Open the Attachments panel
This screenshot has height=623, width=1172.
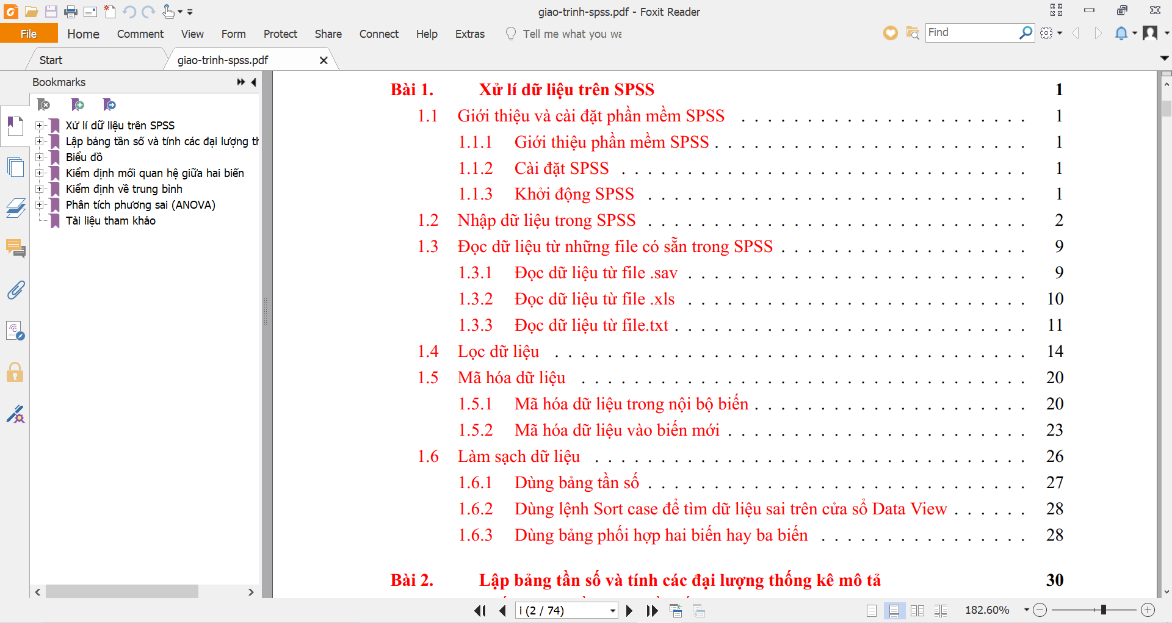15,290
